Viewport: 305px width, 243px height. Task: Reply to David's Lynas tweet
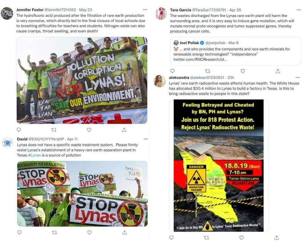coord(19,232)
